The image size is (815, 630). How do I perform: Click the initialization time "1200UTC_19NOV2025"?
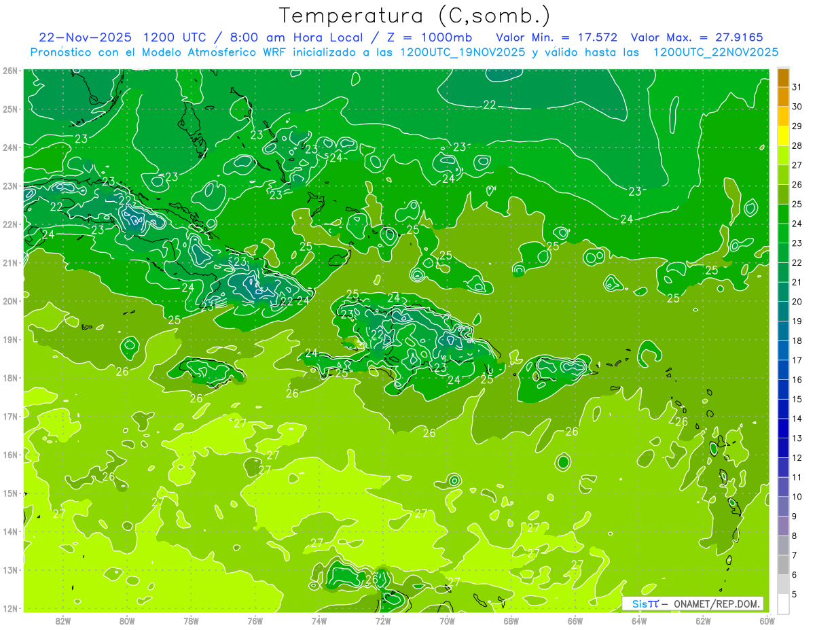click(x=463, y=52)
